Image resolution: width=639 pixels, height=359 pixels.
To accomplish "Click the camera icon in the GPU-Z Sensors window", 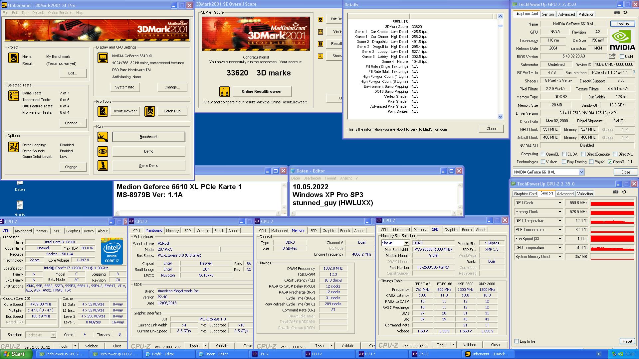I will point(616,192).
